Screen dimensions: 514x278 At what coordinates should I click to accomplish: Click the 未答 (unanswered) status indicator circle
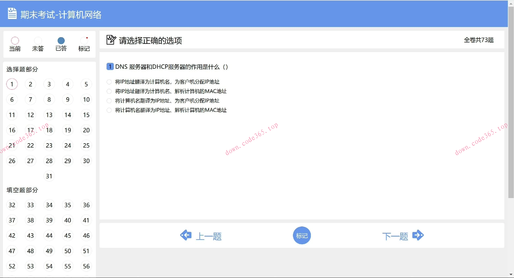coord(38,40)
